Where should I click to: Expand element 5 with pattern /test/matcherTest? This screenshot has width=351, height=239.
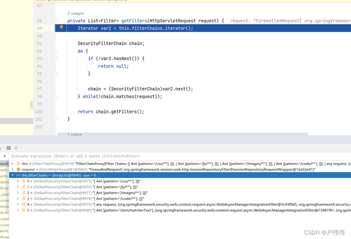(x=17, y=210)
